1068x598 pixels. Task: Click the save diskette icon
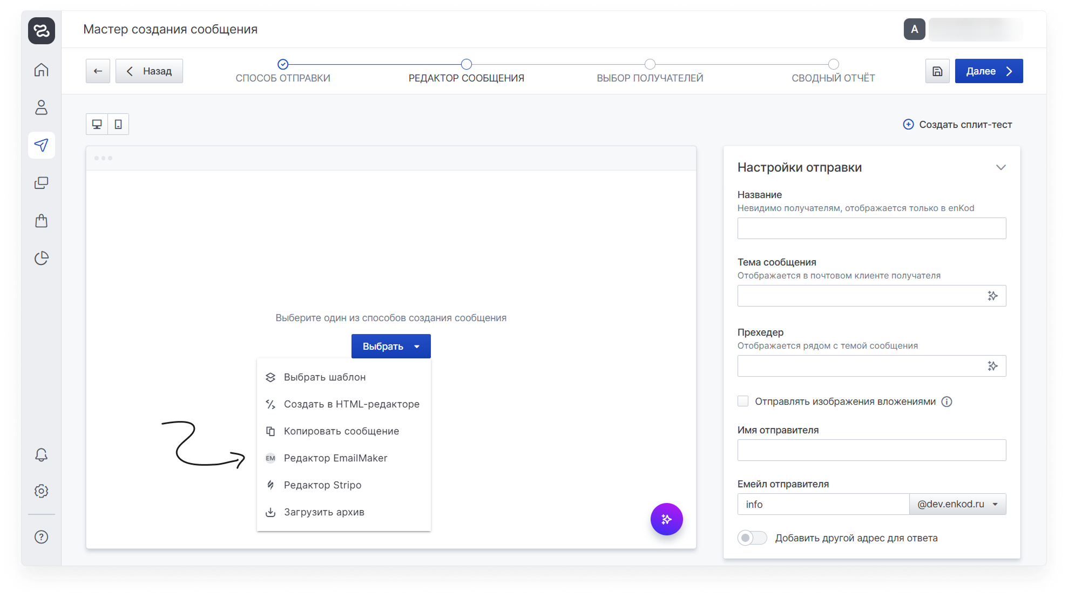tap(937, 71)
